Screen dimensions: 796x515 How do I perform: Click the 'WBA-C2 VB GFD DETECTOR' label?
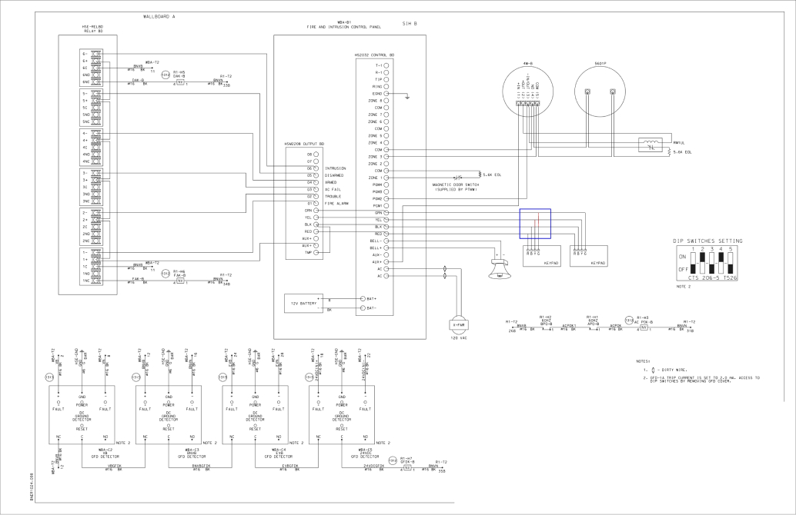[x=105, y=454]
